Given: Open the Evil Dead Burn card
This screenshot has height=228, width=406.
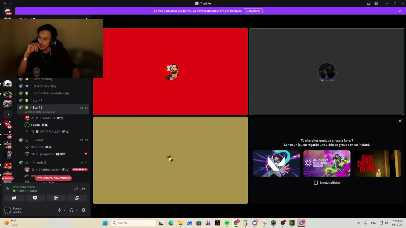Looking at the screenshot, I should point(377,163).
